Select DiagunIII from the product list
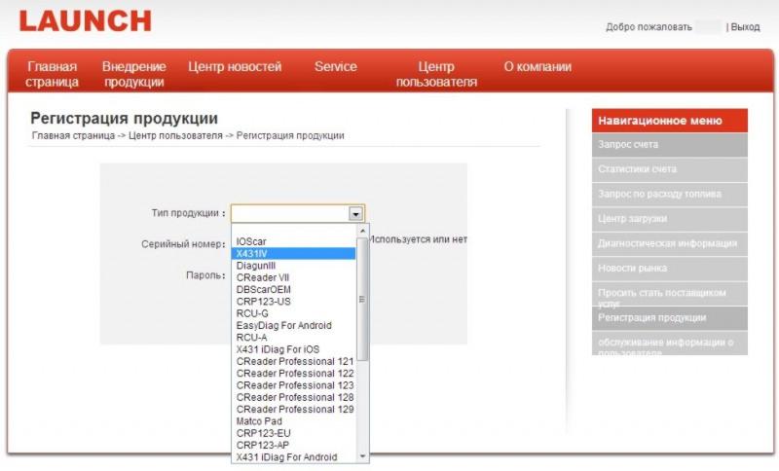The height and width of the screenshot is (471, 779). 294,266
